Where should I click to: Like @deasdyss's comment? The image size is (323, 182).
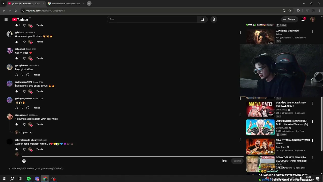17,124
